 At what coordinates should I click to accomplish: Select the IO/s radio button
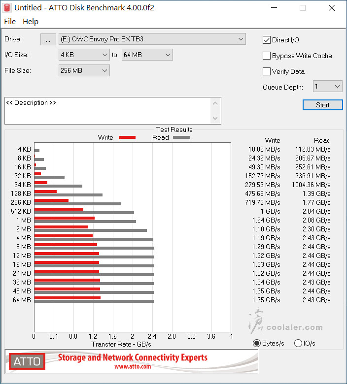[298, 343]
